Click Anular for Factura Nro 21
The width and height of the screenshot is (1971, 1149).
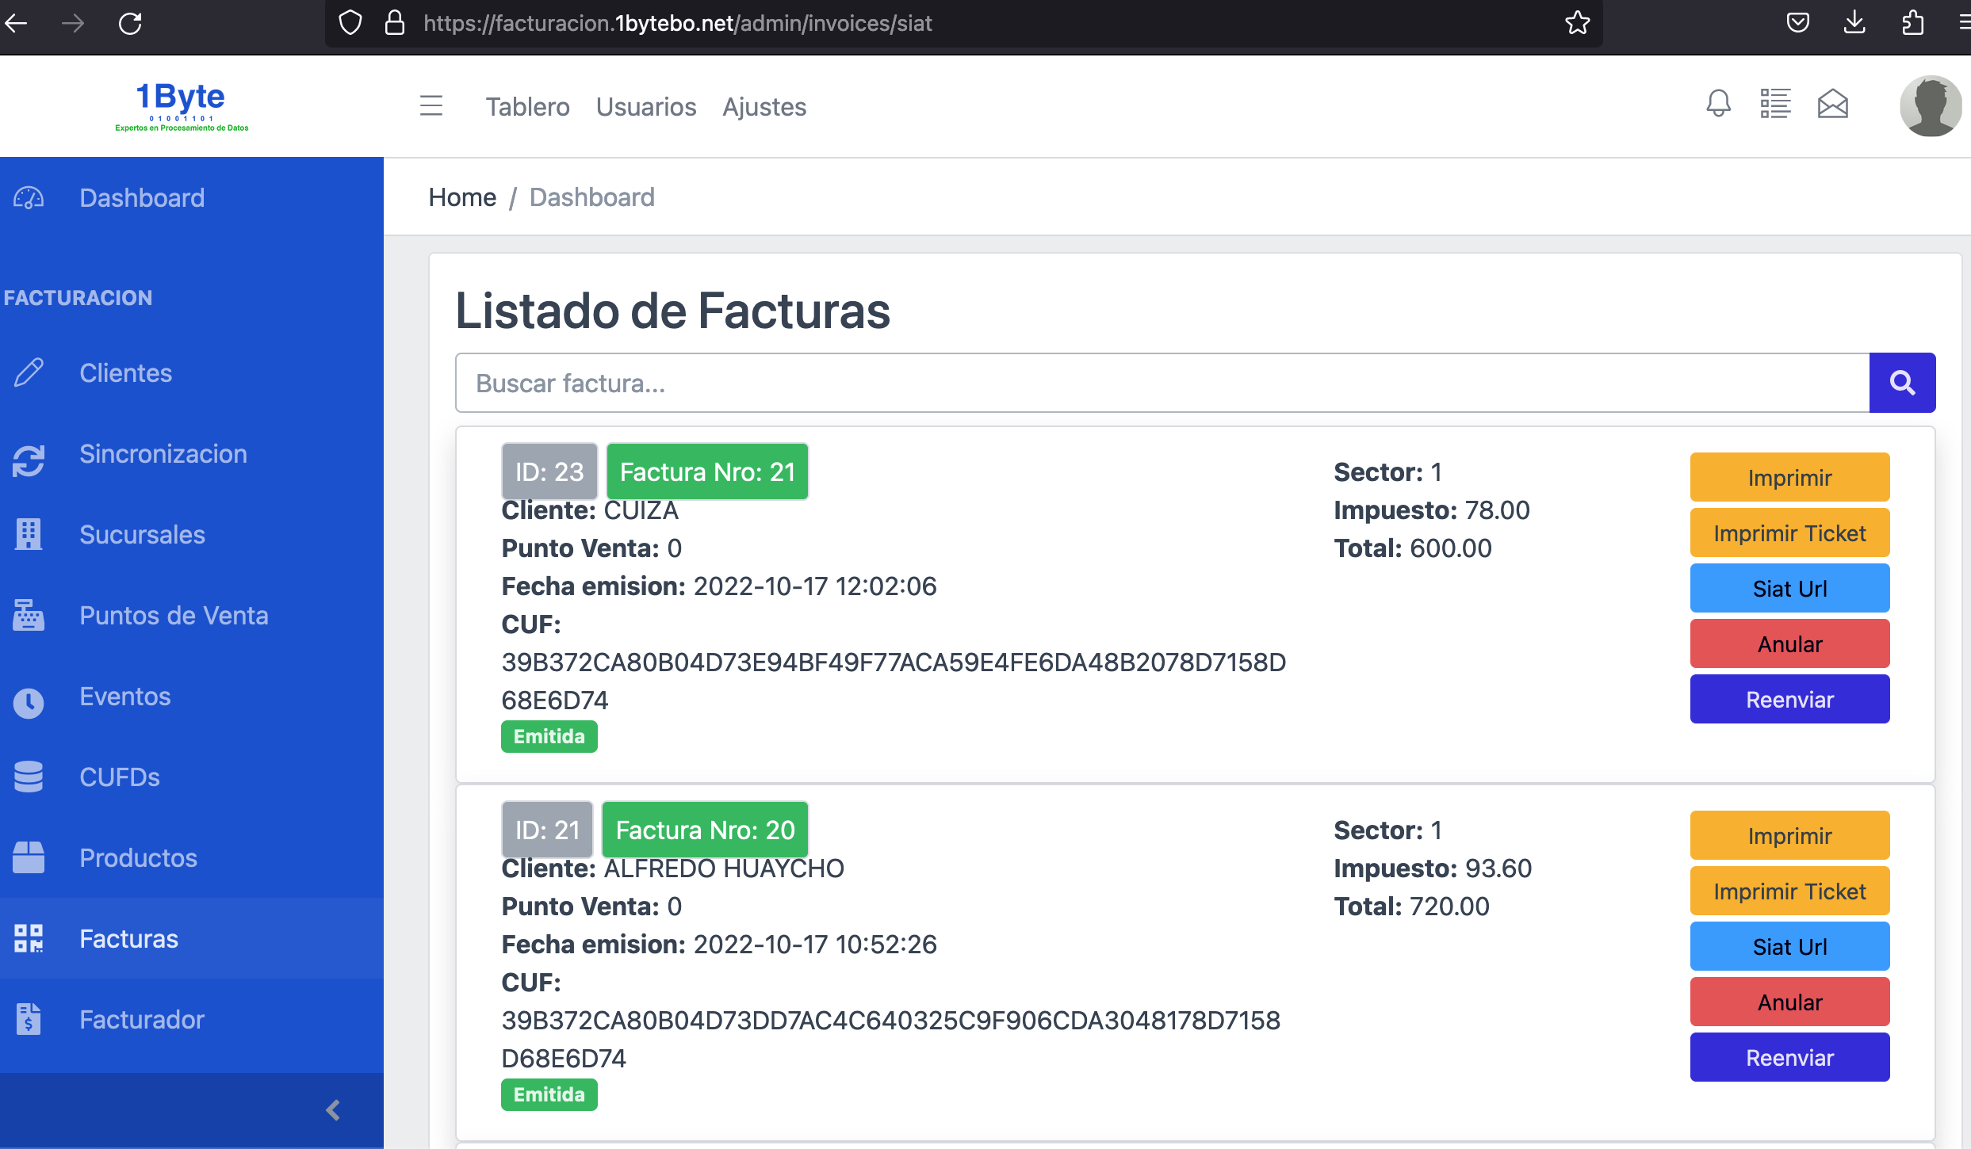(x=1789, y=644)
